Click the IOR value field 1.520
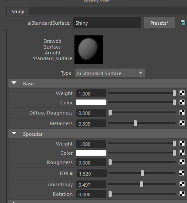Viewport: 187px width, 203px height. (x=92, y=173)
